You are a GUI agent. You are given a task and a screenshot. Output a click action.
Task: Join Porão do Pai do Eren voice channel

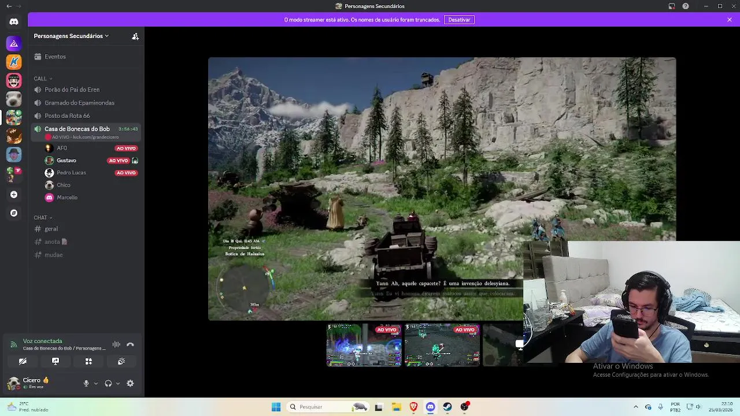tap(87, 90)
